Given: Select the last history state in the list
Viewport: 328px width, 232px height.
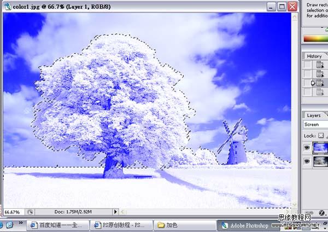Looking at the screenshot, I should (319, 92).
